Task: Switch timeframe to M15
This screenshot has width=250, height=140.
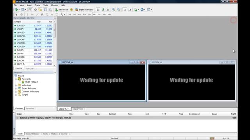Action: (80, 14)
